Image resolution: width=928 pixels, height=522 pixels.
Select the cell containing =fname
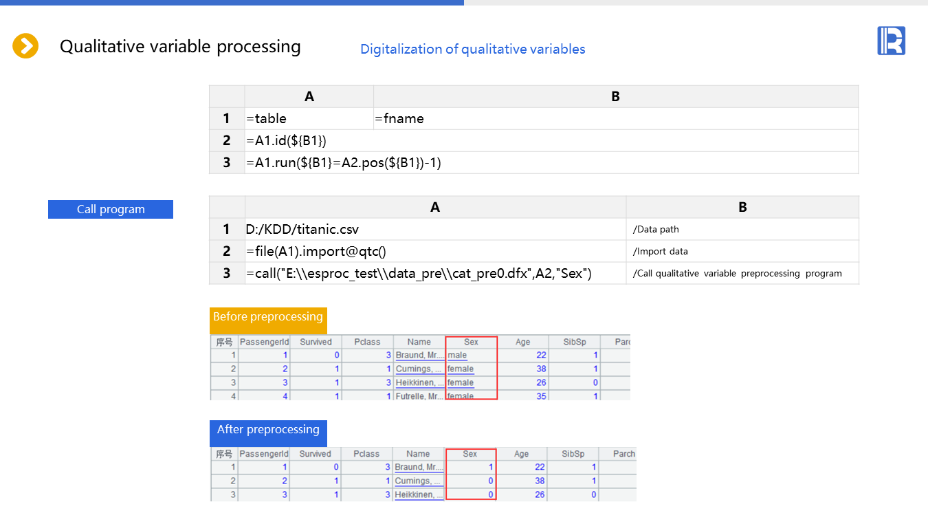pos(615,118)
